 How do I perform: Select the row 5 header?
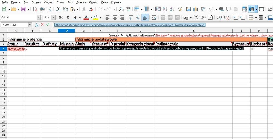3,49
